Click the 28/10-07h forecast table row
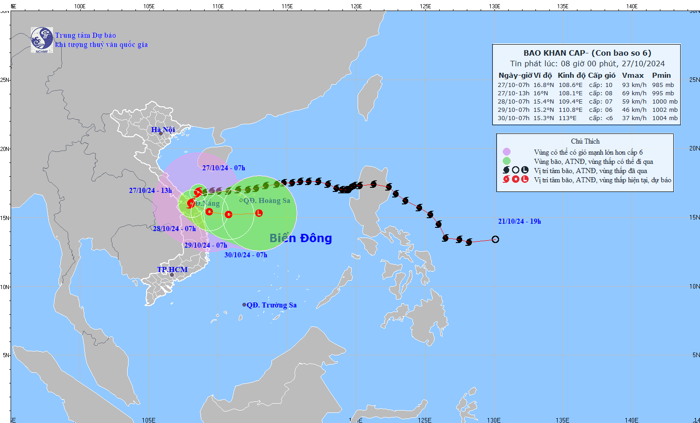 coord(585,101)
